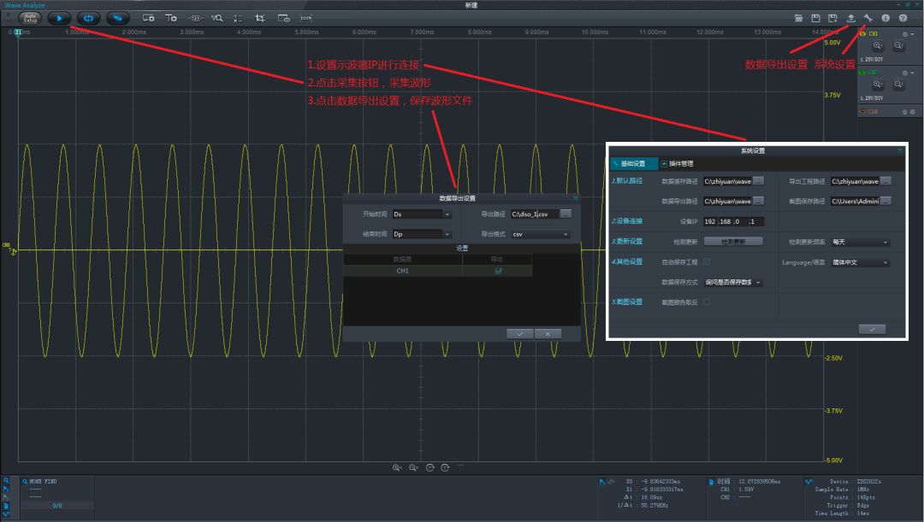Toggle the 自动保存工程 checkbox

point(707,262)
